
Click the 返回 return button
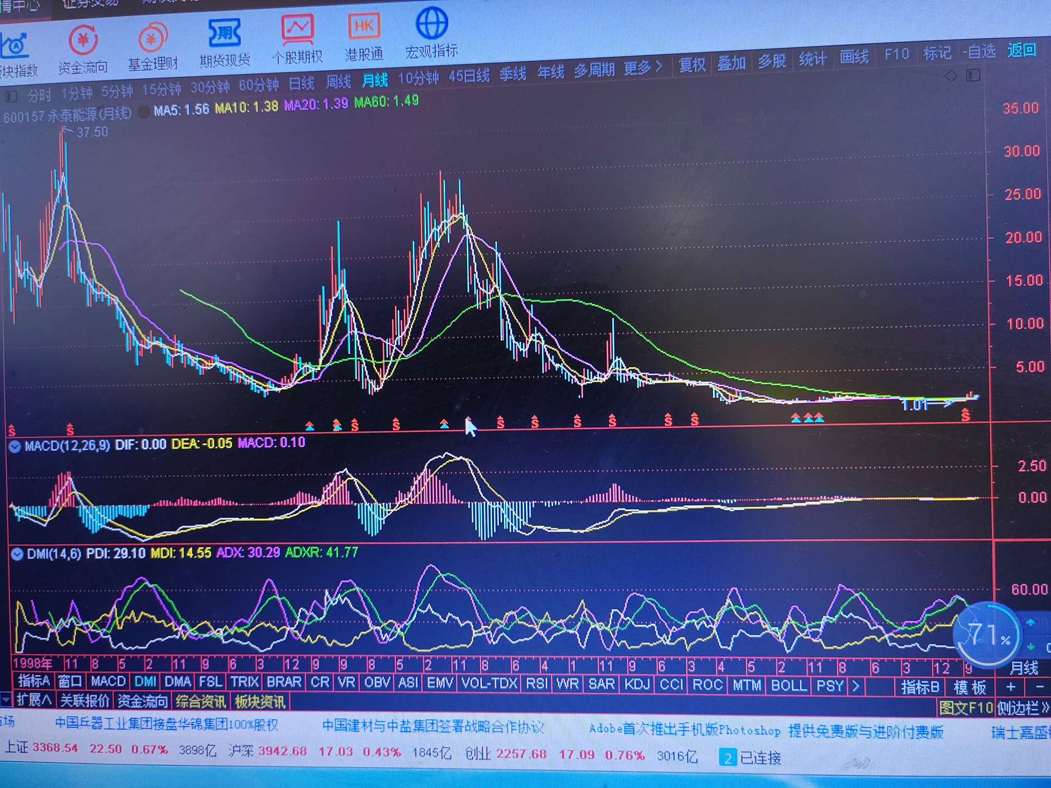coord(1022,50)
